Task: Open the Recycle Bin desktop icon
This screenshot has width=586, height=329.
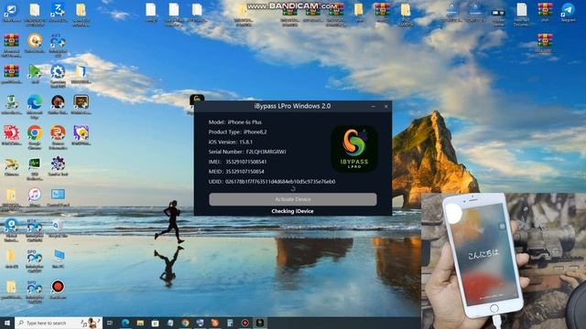Action: click(x=58, y=228)
